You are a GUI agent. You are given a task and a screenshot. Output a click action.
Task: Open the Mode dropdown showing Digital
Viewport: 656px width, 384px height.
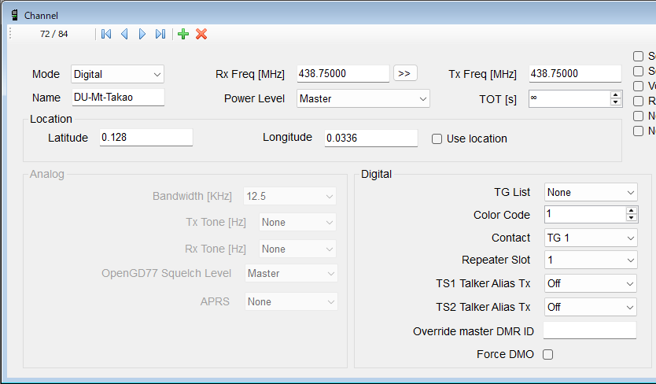pyautogui.click(x=117, y=75)
